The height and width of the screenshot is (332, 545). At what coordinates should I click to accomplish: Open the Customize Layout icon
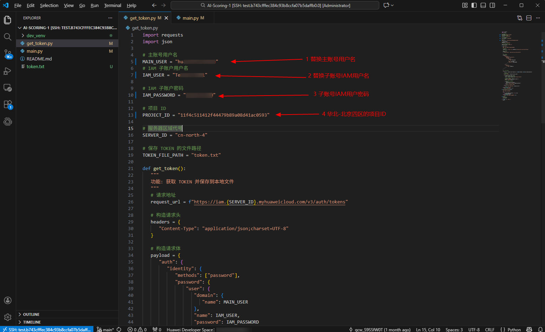465,5
